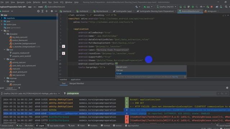230x129 pixels.
Task: Click the Debug app bug icon
Action: 193,7
